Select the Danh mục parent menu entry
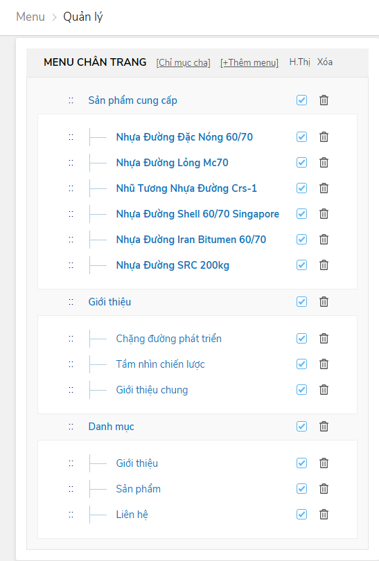 click(112, 427)
